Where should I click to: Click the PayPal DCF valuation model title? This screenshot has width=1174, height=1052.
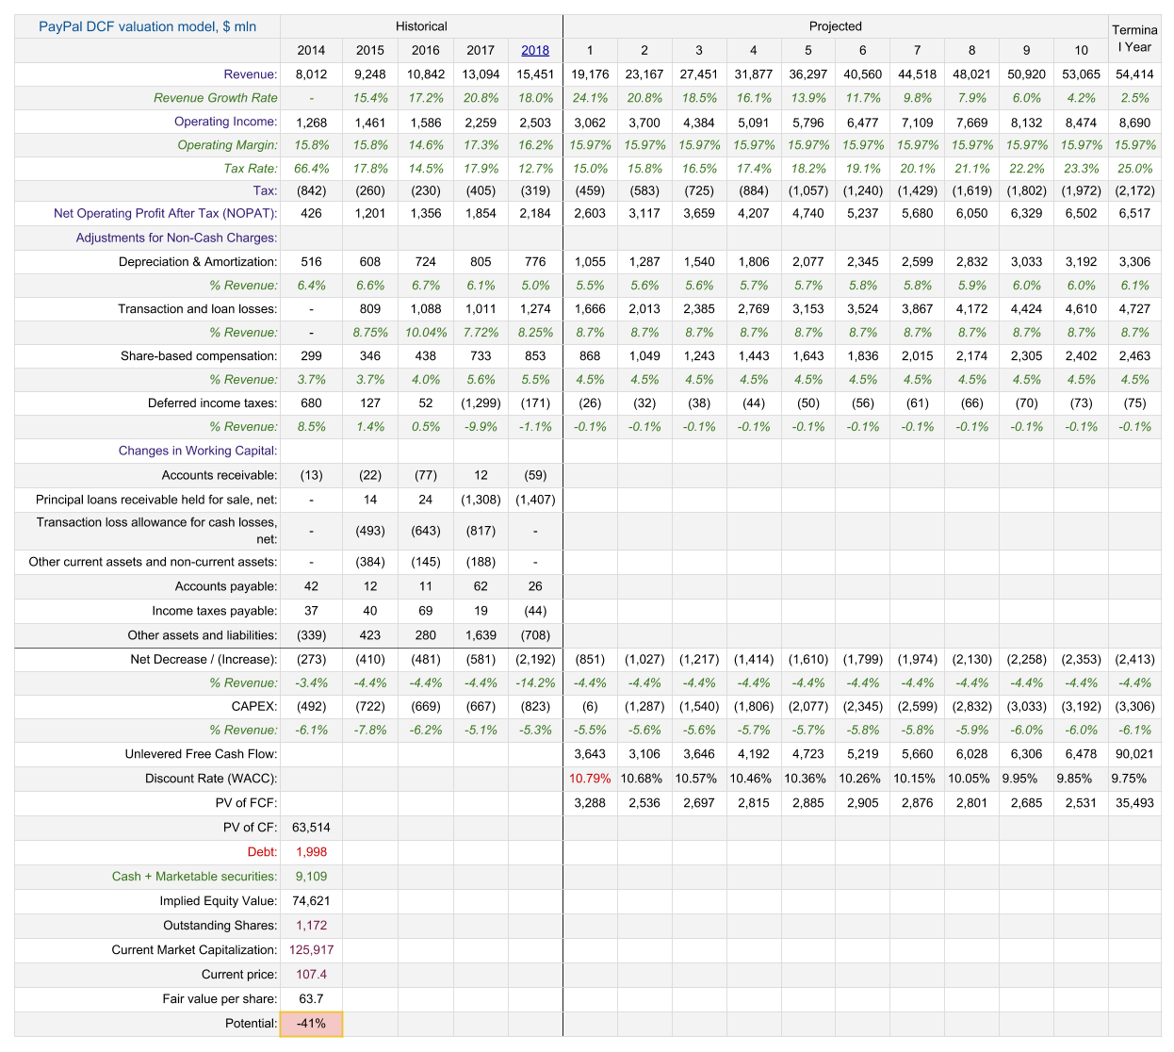147,26
